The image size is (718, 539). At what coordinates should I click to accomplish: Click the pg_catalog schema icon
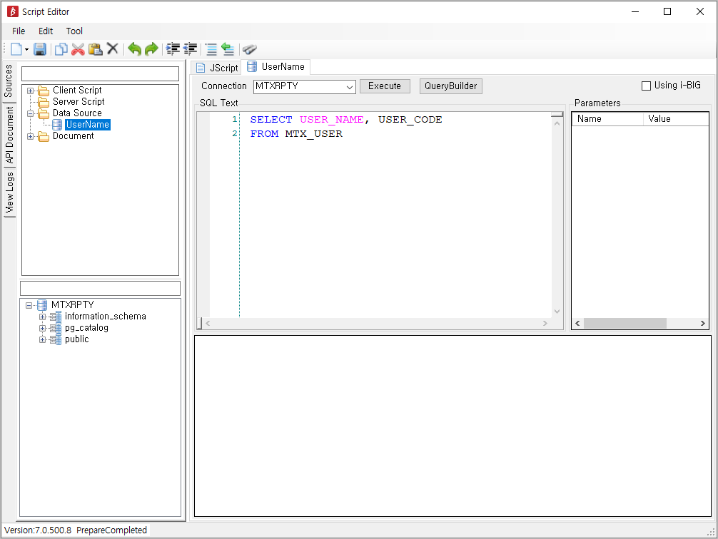[56, 328]
